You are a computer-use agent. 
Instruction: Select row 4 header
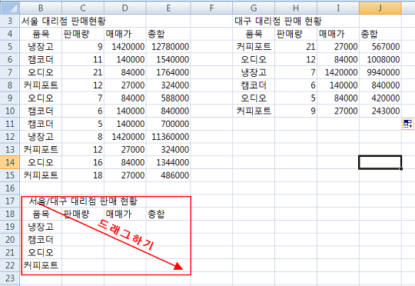[x=10, y=34]
